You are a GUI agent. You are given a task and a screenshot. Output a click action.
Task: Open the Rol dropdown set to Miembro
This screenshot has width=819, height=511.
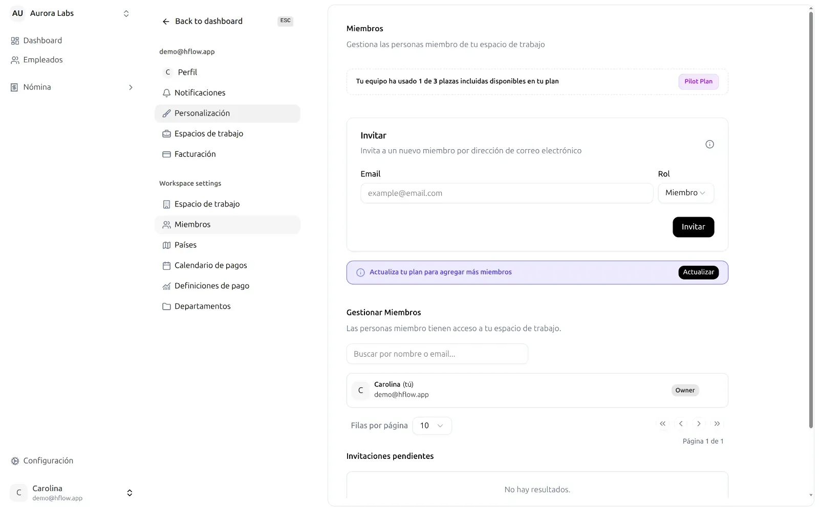coord(685,193)
